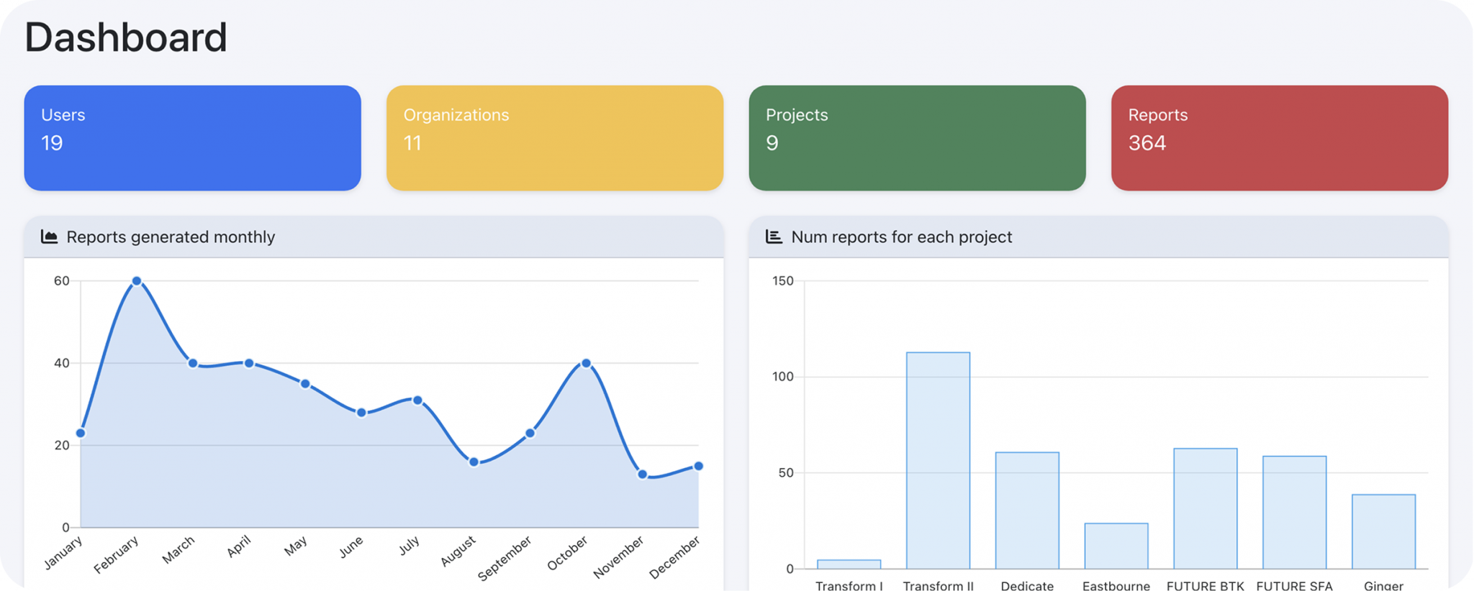Select the August data point on line chart
Image resolution: width=1474 pixels, height=591 pixels.
click(x=474, y=462)
